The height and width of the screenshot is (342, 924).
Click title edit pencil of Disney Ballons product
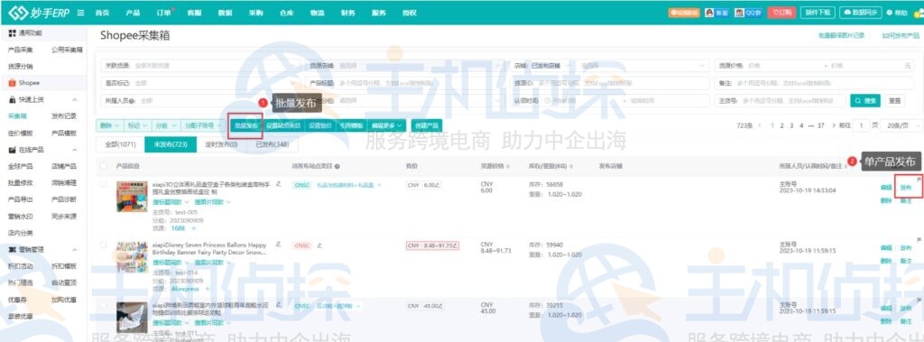click(278, 245)
